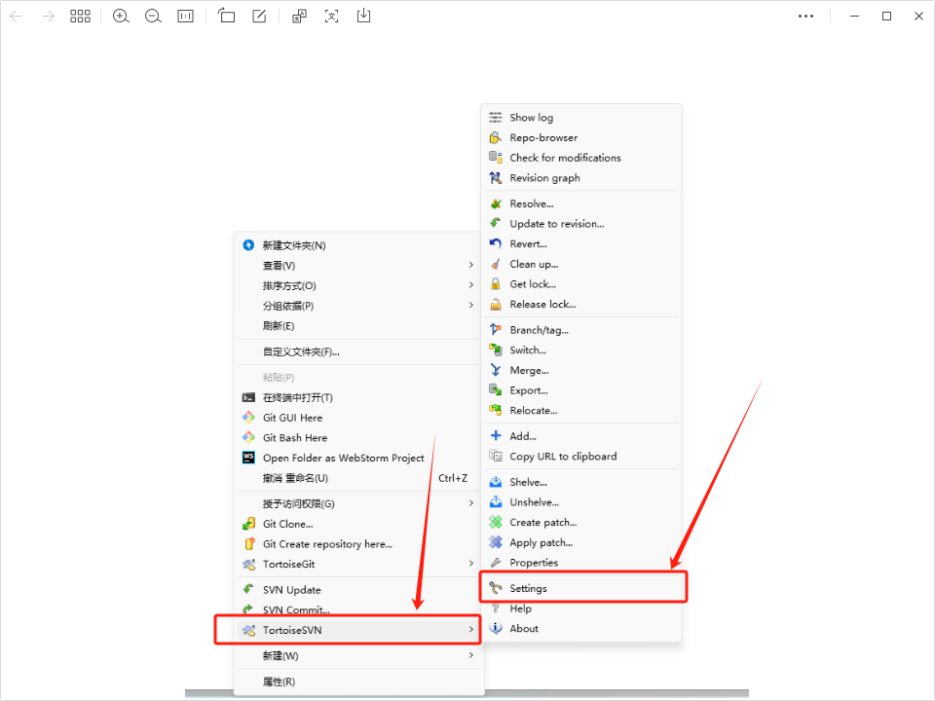Rotate the image using the rotate icon
The image size is (935, 701).
click(226, 16)
